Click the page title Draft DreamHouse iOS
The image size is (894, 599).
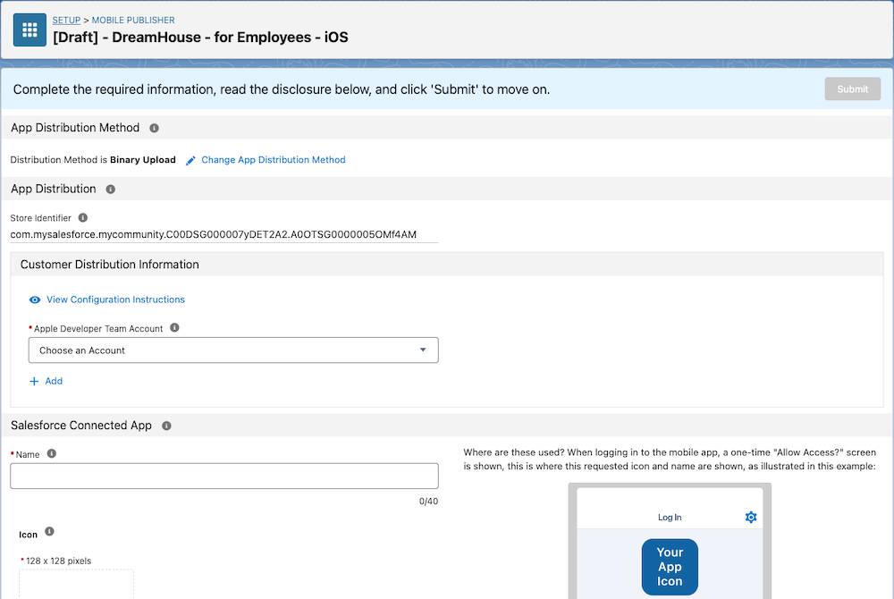click(200, 38)
